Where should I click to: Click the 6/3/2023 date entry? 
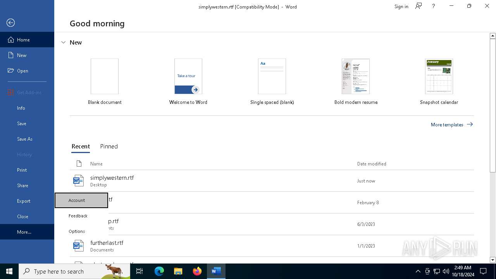(366, 224)
